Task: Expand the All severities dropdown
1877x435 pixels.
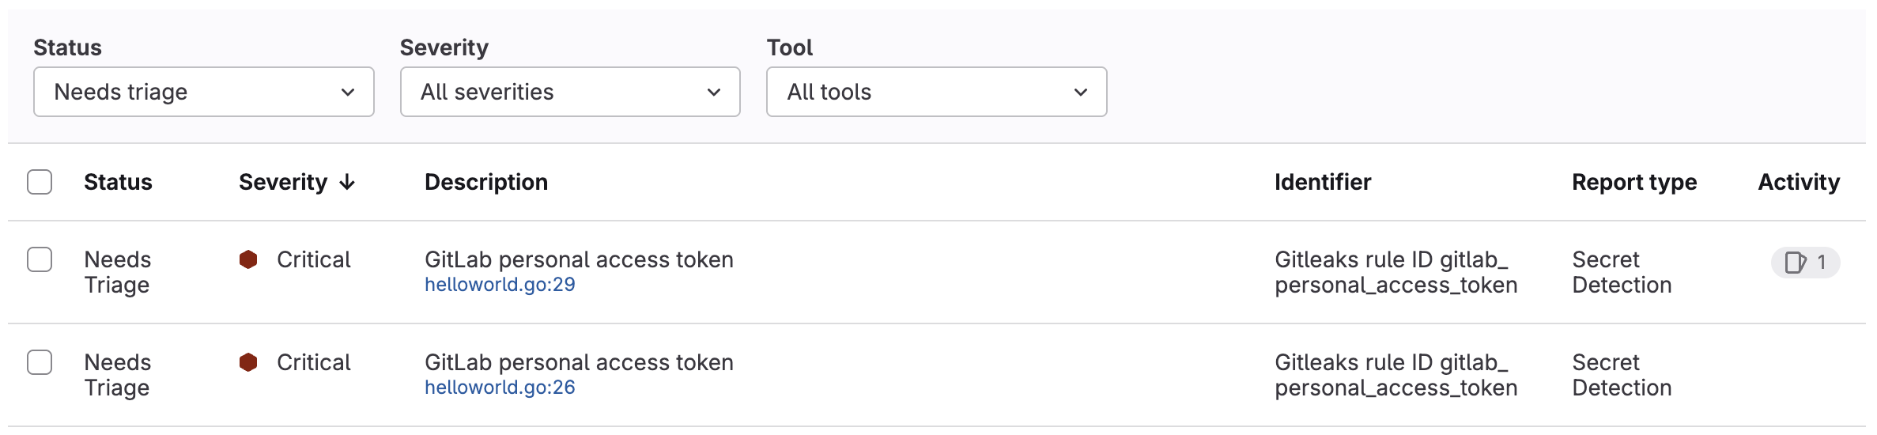Action: pyautogui.click(x=569, y=92)
